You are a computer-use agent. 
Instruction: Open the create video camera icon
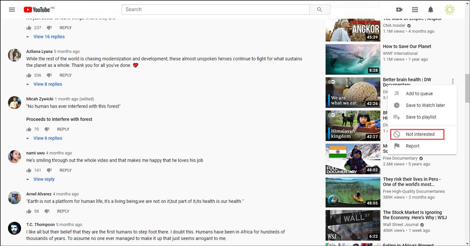tap(399, 9)
